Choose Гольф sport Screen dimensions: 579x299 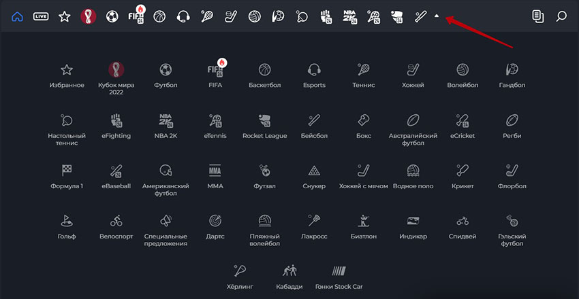click(67, 227)
